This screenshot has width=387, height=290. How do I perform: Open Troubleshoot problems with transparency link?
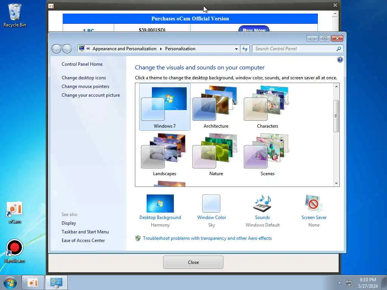(207, 238)
